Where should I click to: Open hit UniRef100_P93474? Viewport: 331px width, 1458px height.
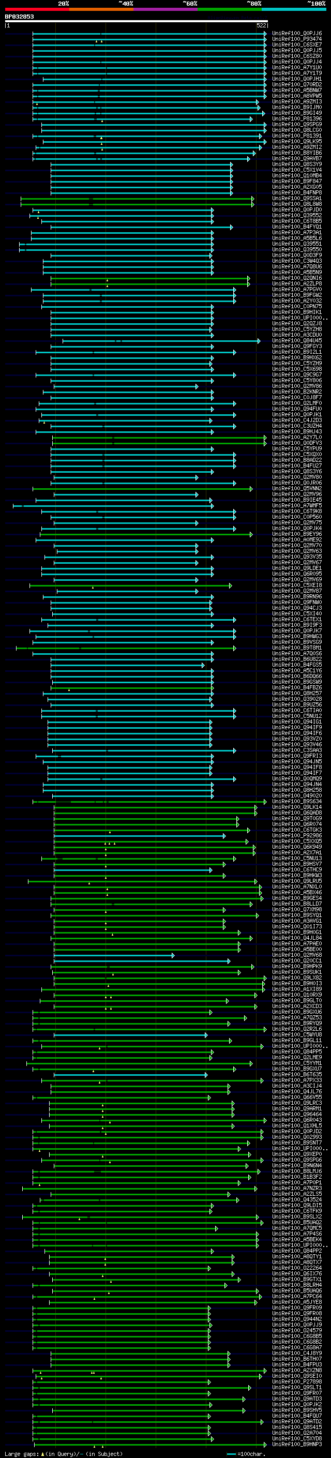pos(297,40)
